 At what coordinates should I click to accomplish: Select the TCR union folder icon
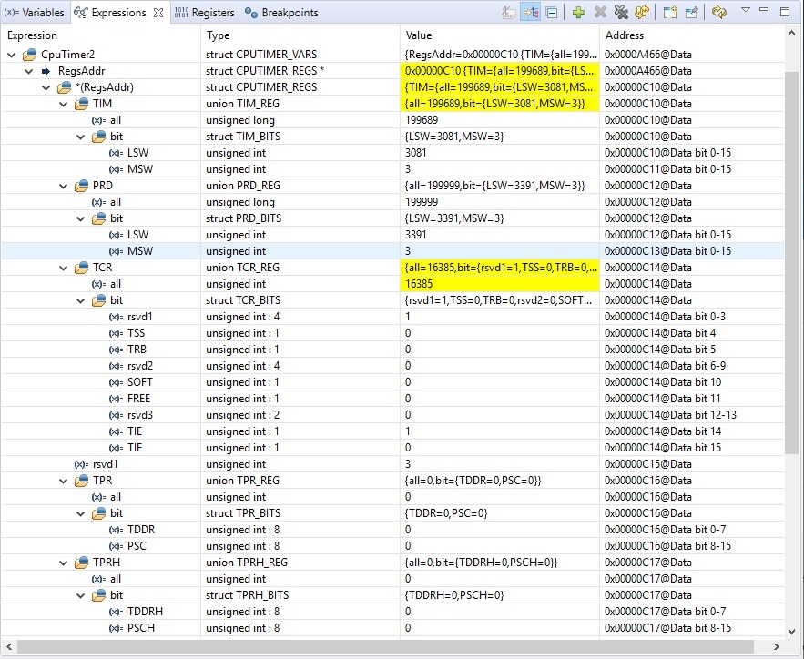(x=82, y=268)
